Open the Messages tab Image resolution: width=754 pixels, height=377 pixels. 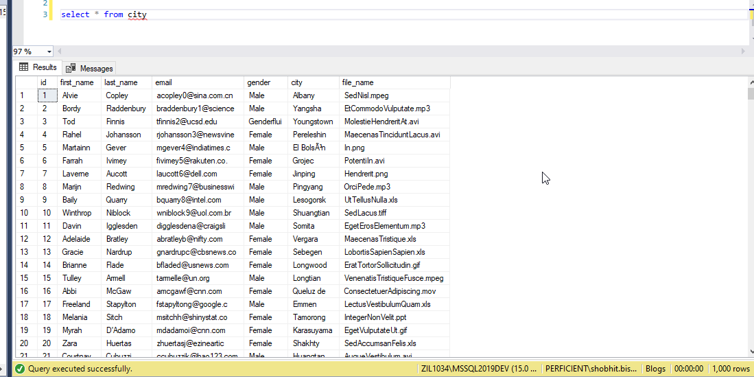(89, 69)
